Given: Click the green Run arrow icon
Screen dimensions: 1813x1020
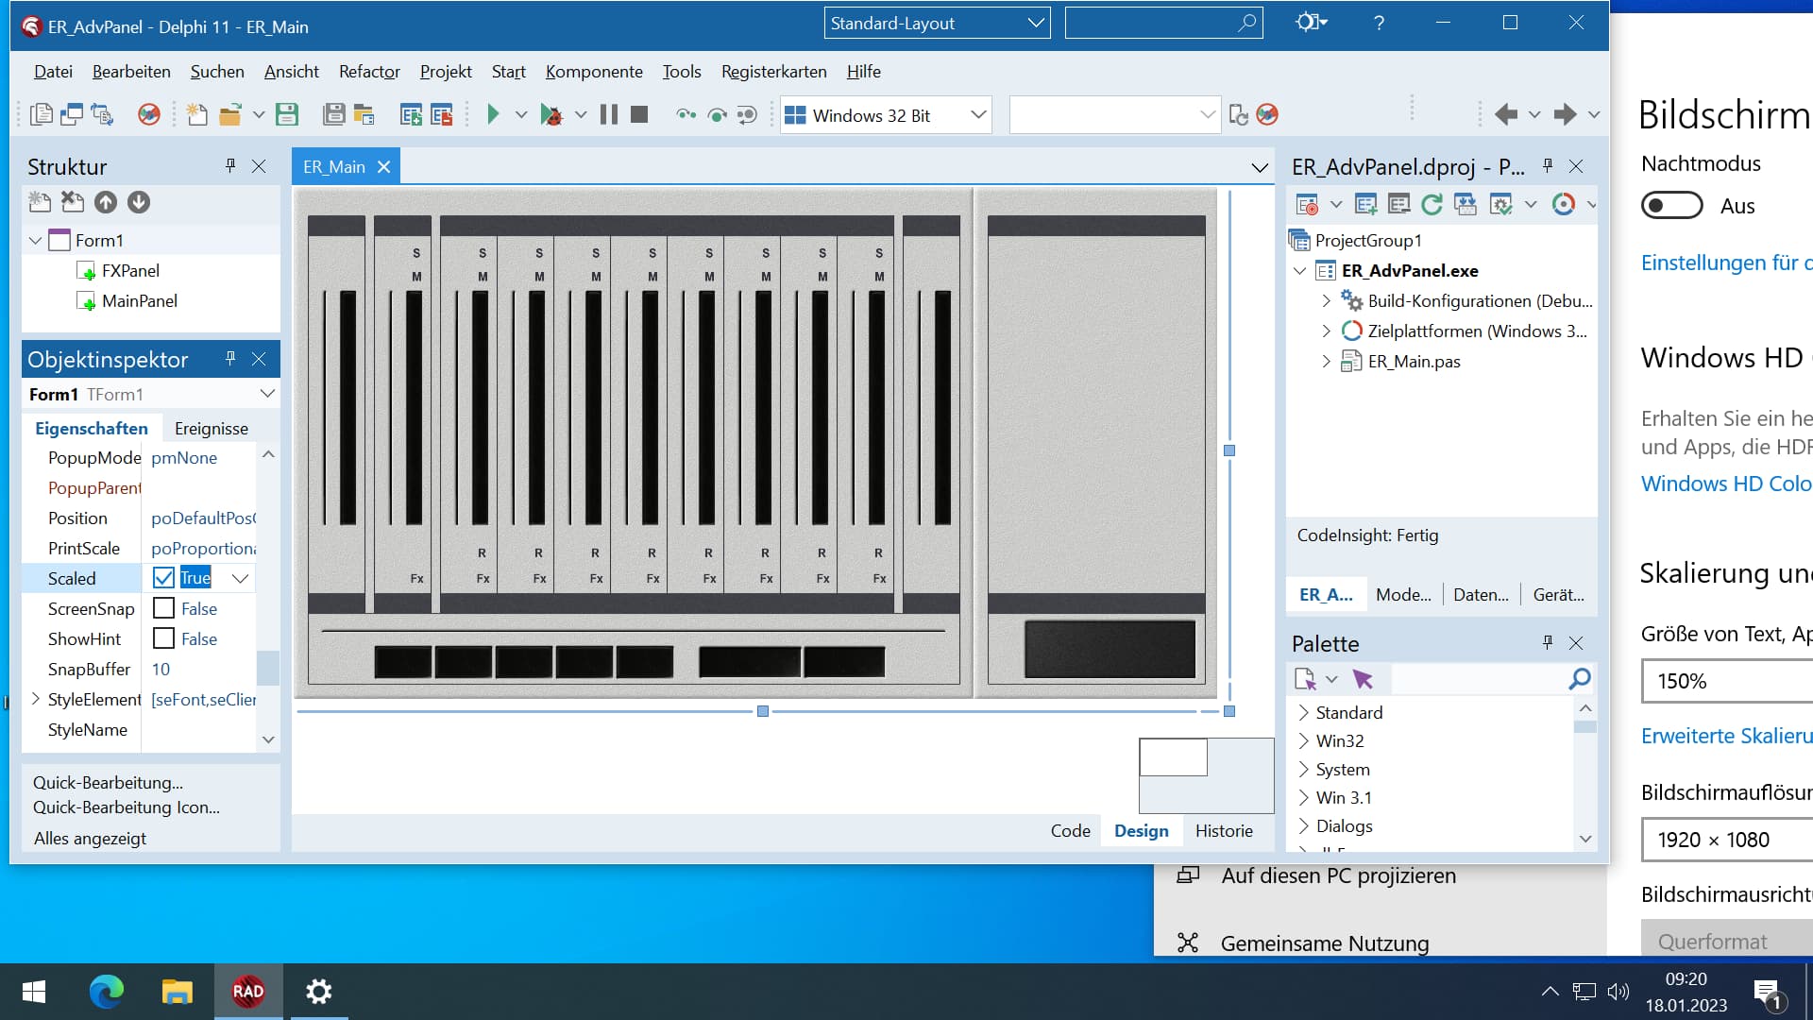Looking at the screenshot, I should pos(492,114).
